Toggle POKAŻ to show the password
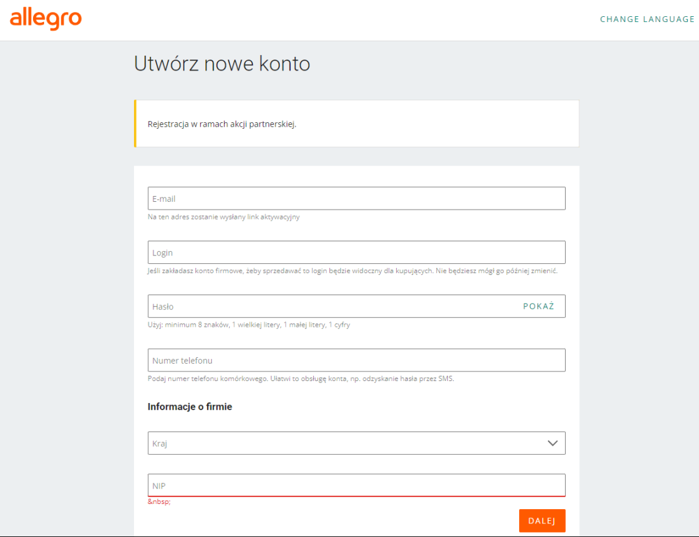This screenshot has width=699, height=537. point(538,307)
